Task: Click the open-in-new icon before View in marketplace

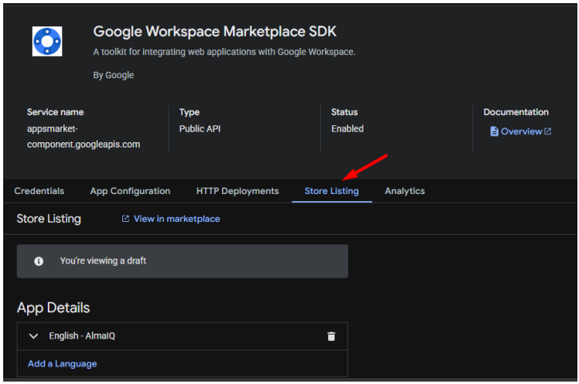Action: click(125, 219)
